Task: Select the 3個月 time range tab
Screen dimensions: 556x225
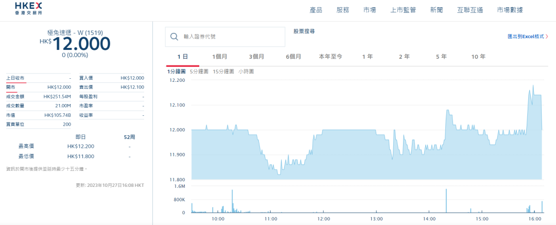Action: coord(256,57)
